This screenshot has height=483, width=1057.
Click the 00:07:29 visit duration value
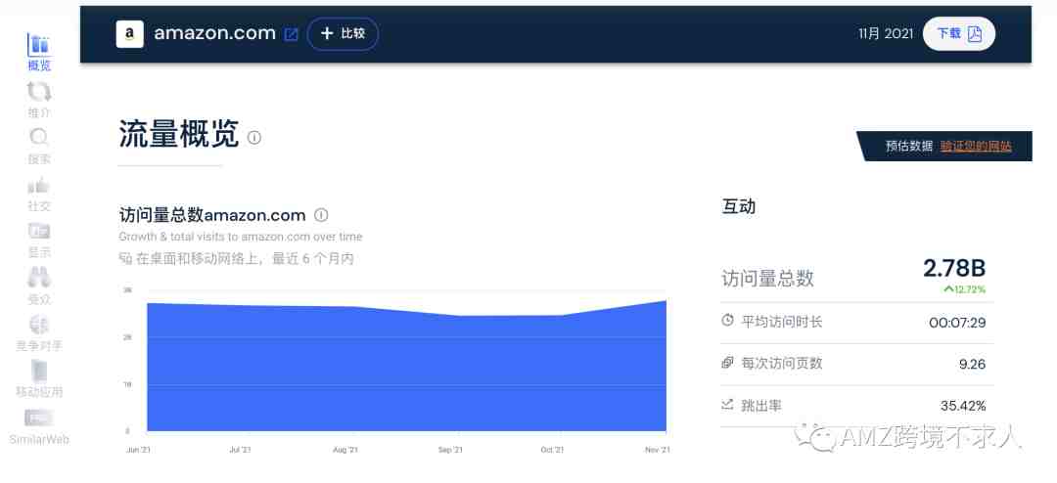click(x=957, y=323)
